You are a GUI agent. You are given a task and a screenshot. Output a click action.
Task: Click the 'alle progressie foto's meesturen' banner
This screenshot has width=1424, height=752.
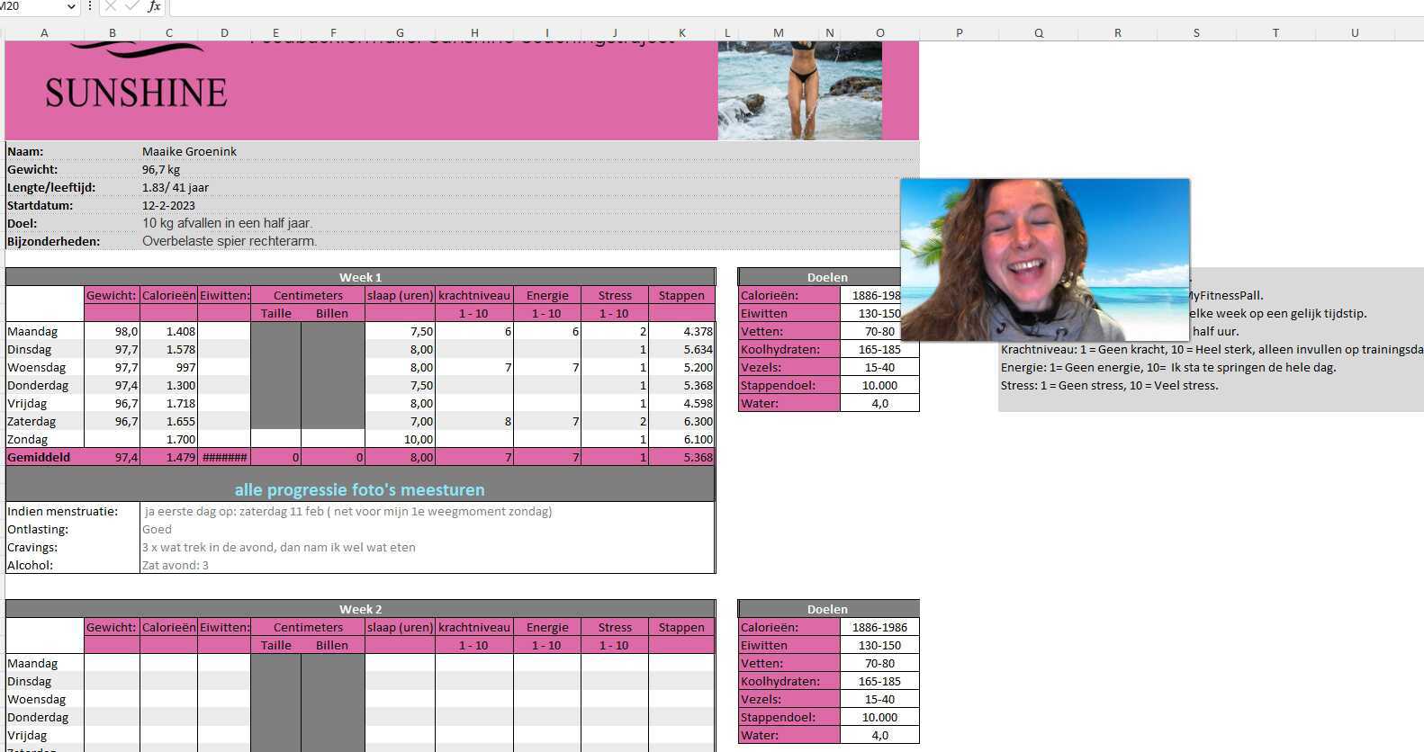360,489
